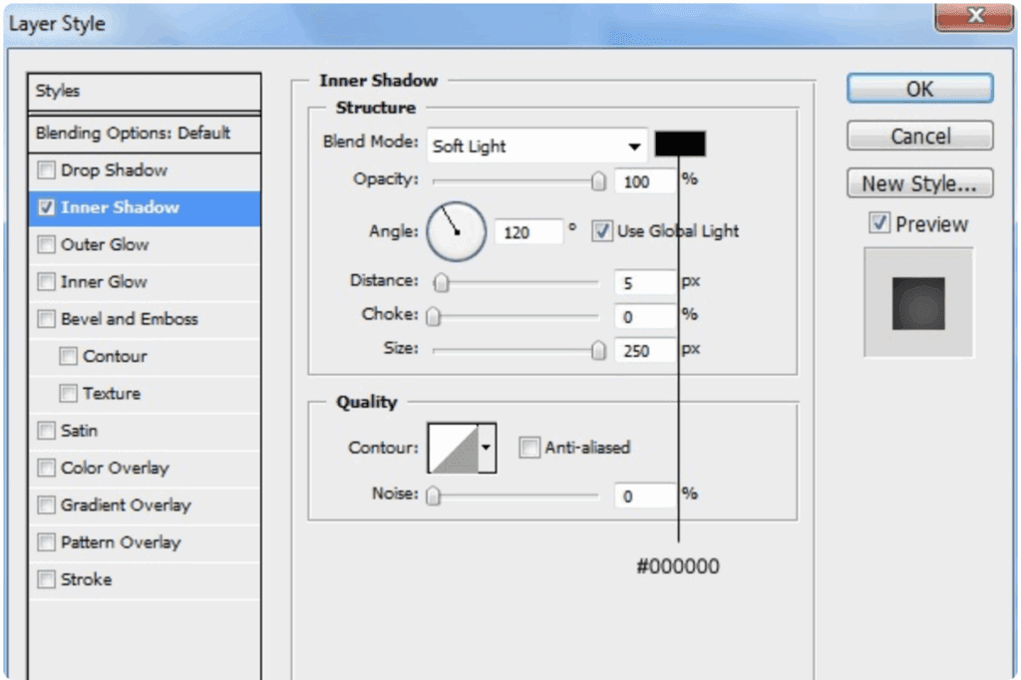
Task: Click the Opacity slider handle
Action: 598,181
